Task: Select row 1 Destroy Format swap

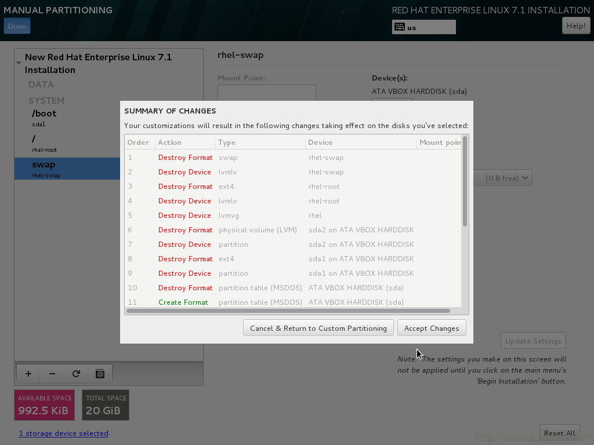Action: [x=293, y=158]
